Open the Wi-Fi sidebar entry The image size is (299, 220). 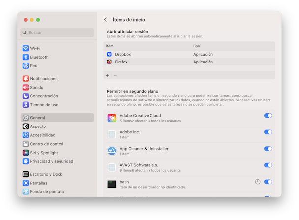coord(57,48)
